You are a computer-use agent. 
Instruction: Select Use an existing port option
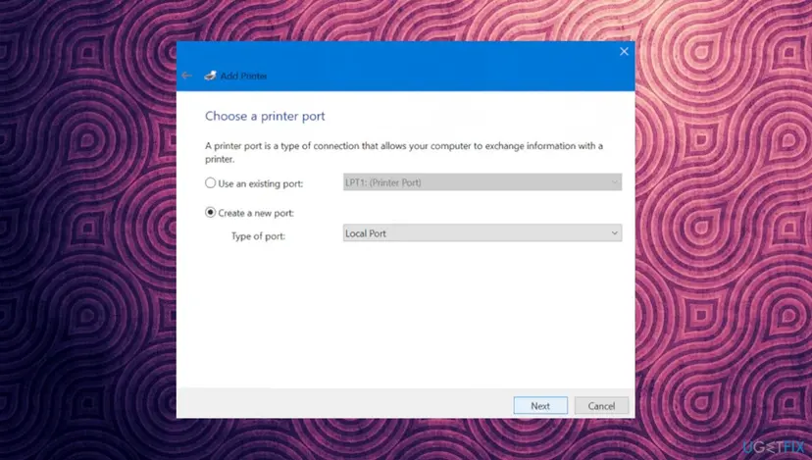tap(210, 182)
